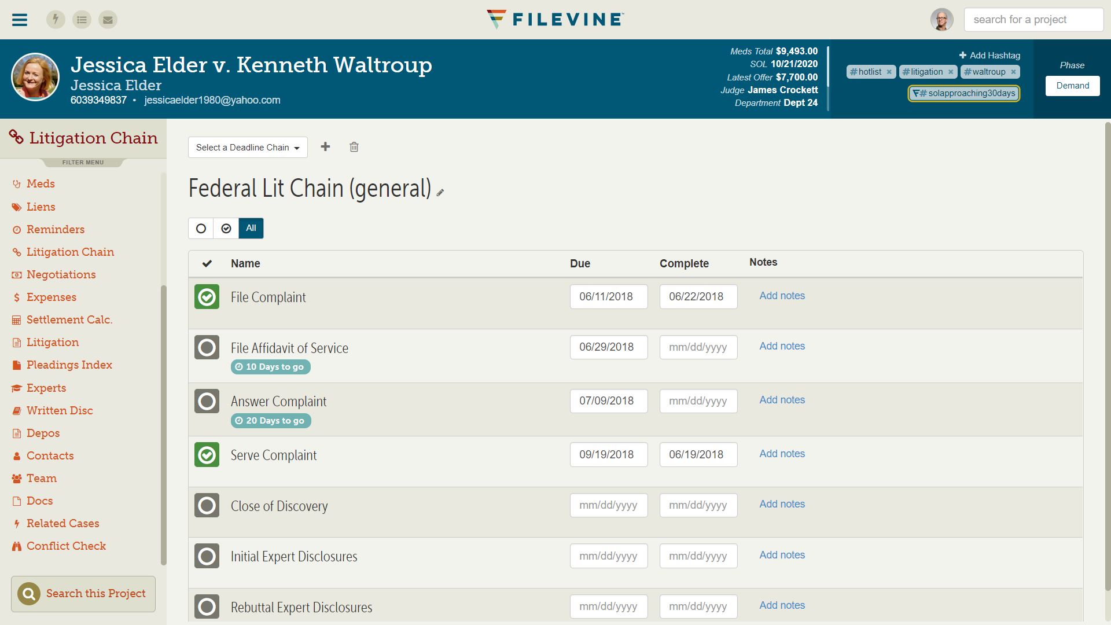Add notes to File Complaint
Image resolution: width=1111 pixels, height=625 pixels.
point(782,296)
